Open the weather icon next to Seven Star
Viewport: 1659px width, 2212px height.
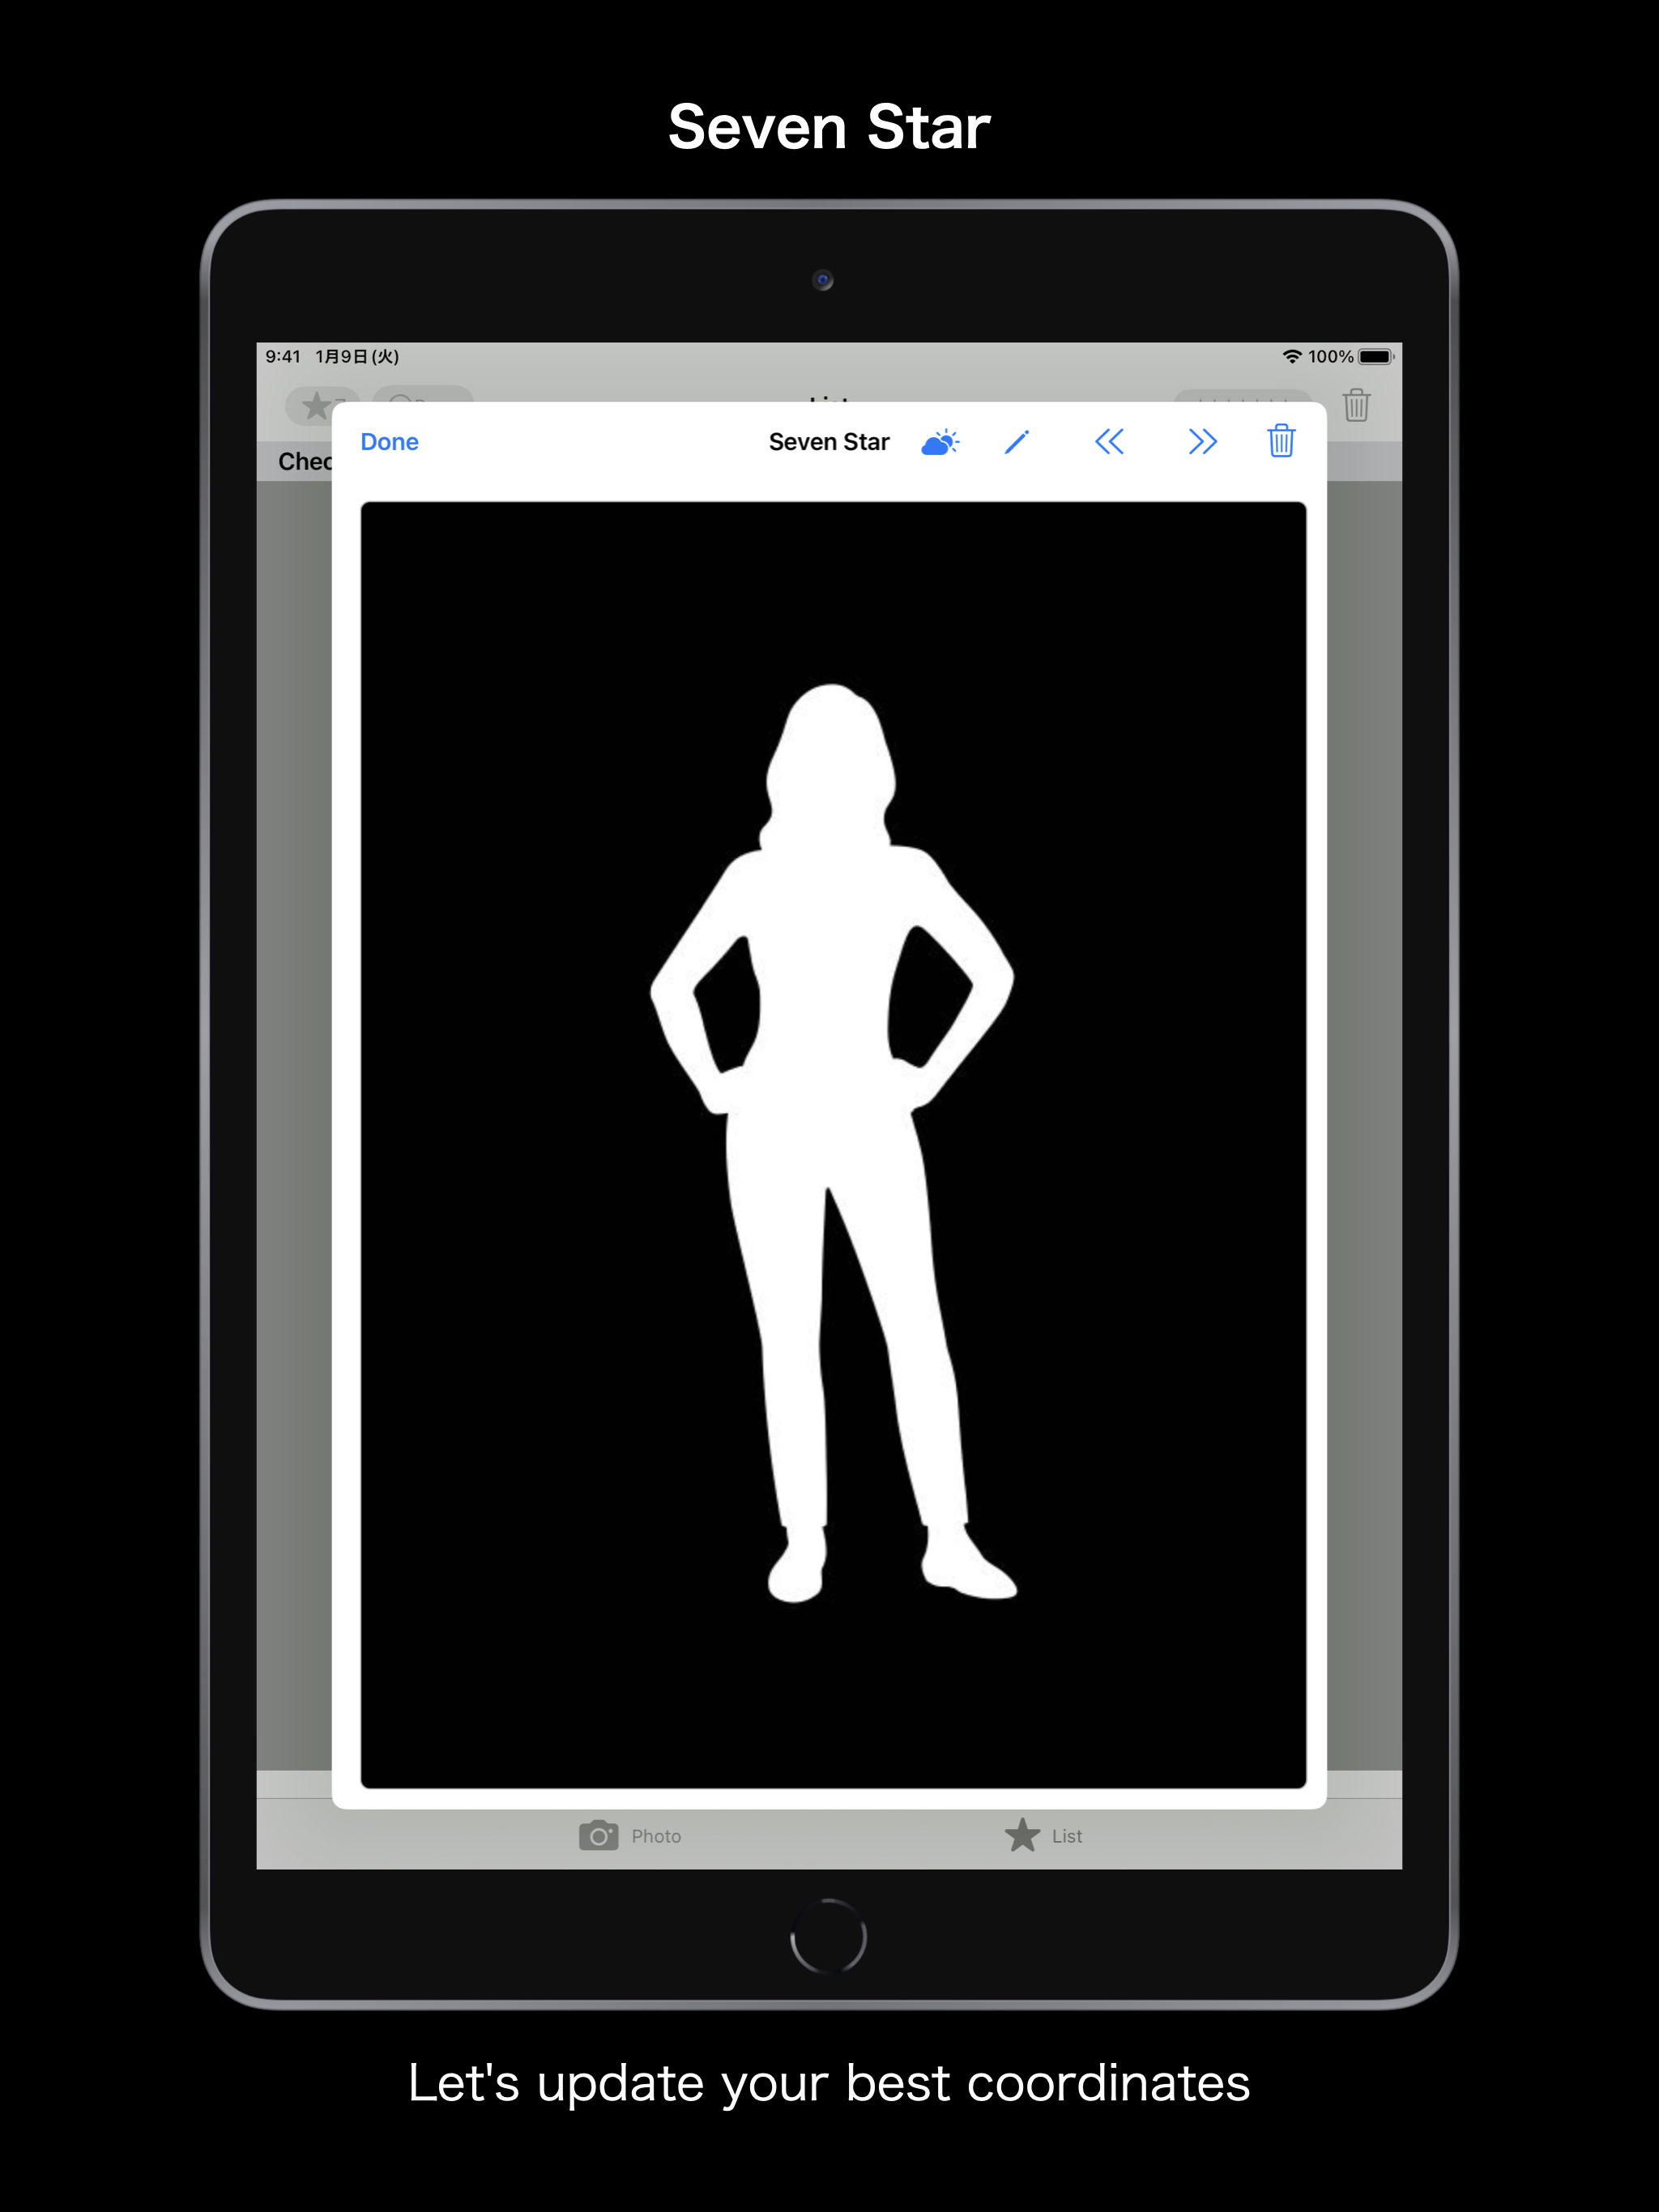[940, 442]
